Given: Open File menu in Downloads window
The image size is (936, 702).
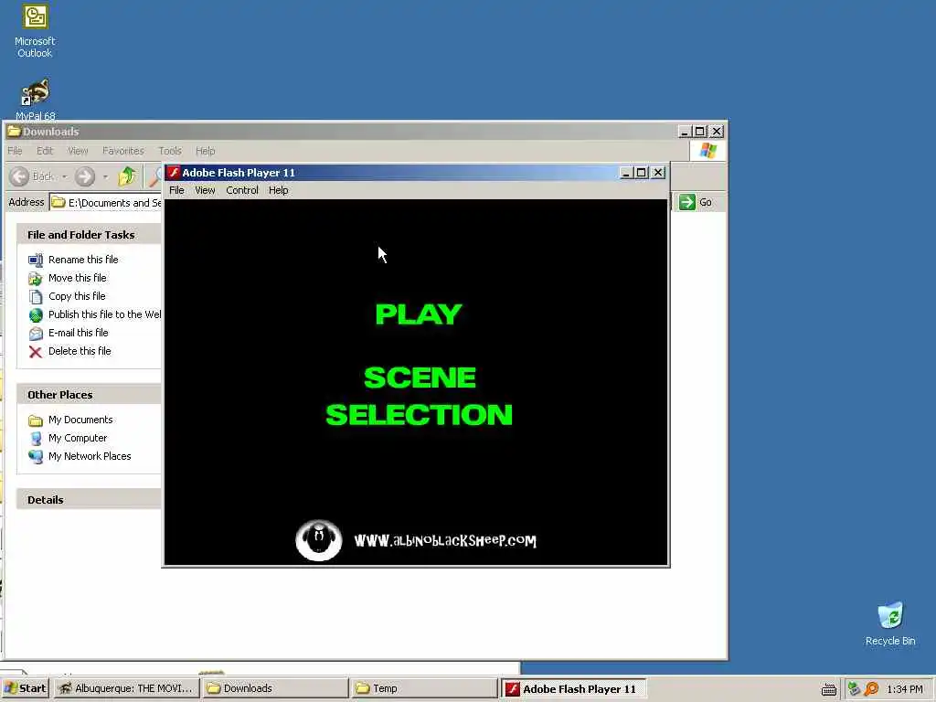Looking at the screenshot, I should (15, 151).
